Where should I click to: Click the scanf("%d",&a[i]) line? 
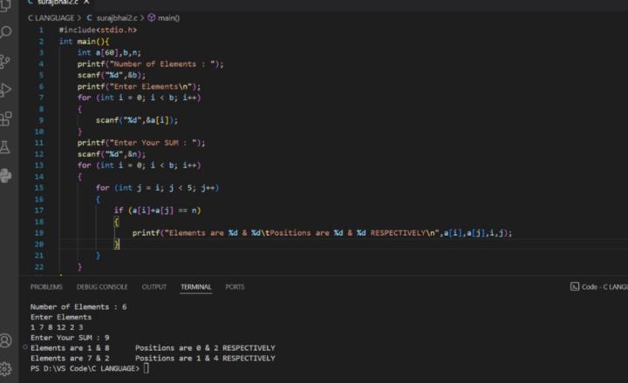[137, 120]
